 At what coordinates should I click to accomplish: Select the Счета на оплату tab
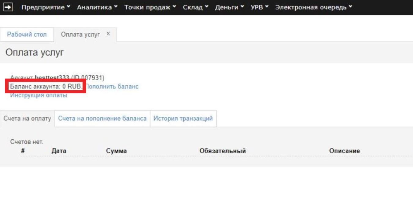(x=27, y=119)
